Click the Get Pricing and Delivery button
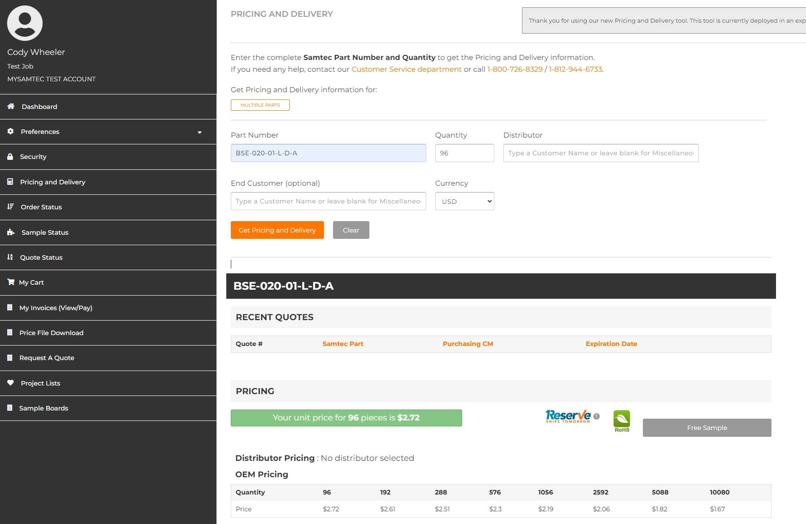The image size is (806, 524). pos(277,230)
